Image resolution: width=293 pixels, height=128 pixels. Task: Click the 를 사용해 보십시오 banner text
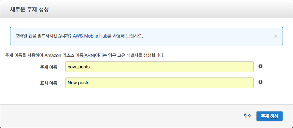125,36
